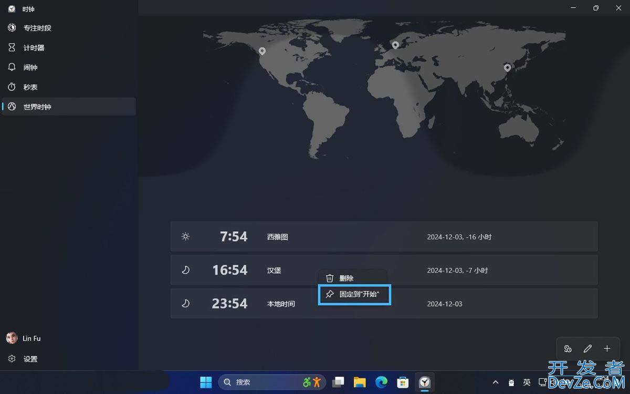Click the 2024-12-03, -16 小时 text
This screenshot has width=630, height=394.
tap(459, 237)
